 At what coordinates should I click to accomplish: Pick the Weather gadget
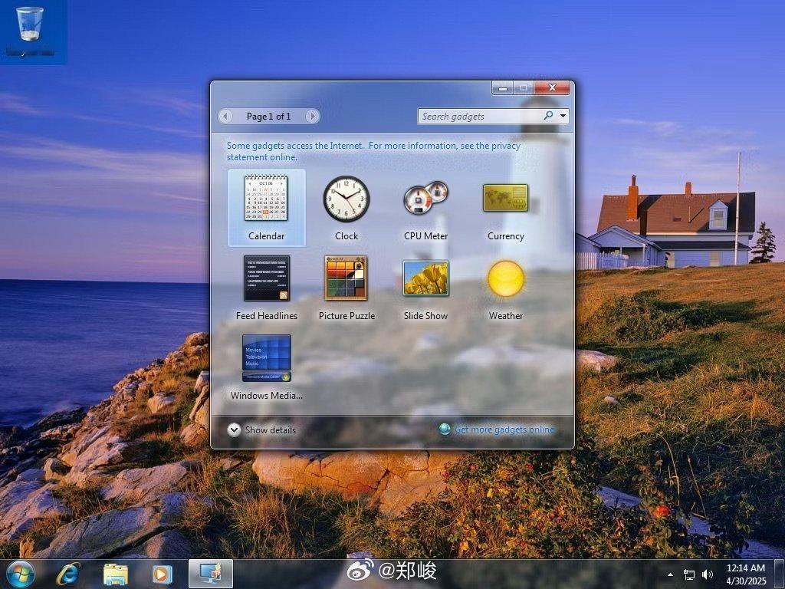click(506, 288)
